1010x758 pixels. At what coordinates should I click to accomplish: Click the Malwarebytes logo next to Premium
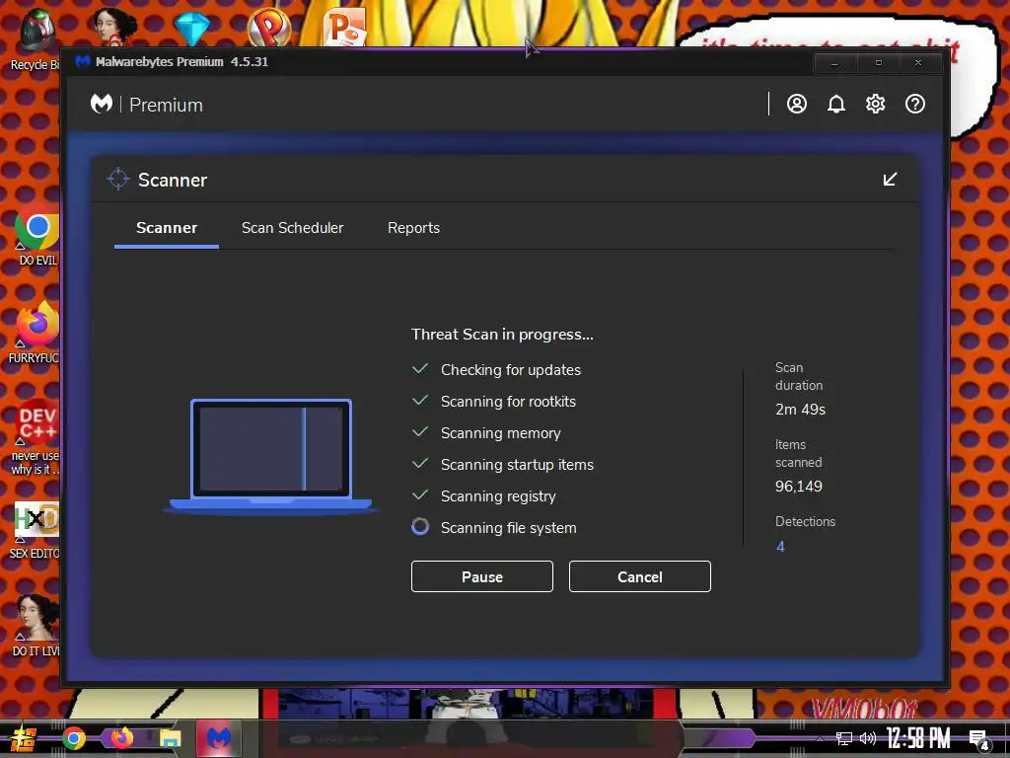point(102,103)
